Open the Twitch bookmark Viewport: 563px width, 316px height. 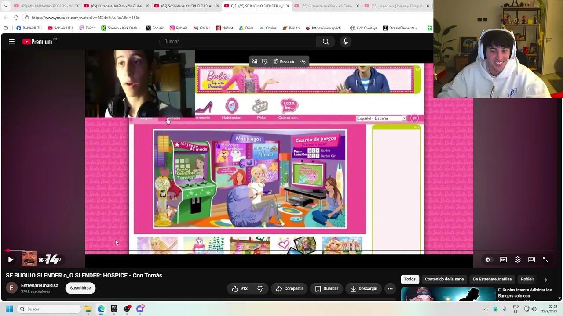(87, 28)
